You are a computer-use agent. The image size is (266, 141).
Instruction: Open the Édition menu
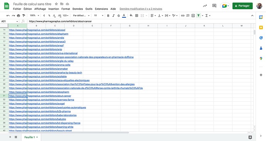coord(28,9)
